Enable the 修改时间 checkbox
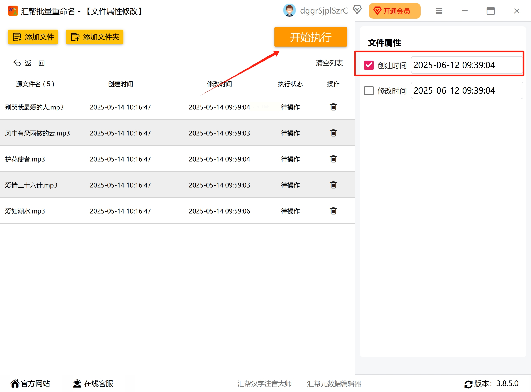This screenshot has height=392, width=531. coord(369,91)
